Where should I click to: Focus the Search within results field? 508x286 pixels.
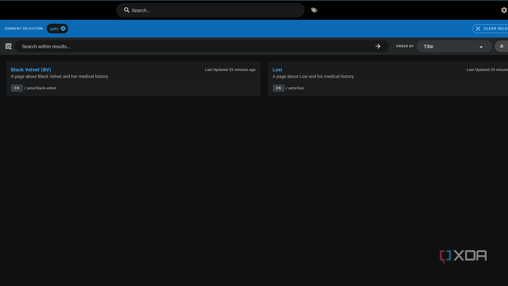click(202, 46)
